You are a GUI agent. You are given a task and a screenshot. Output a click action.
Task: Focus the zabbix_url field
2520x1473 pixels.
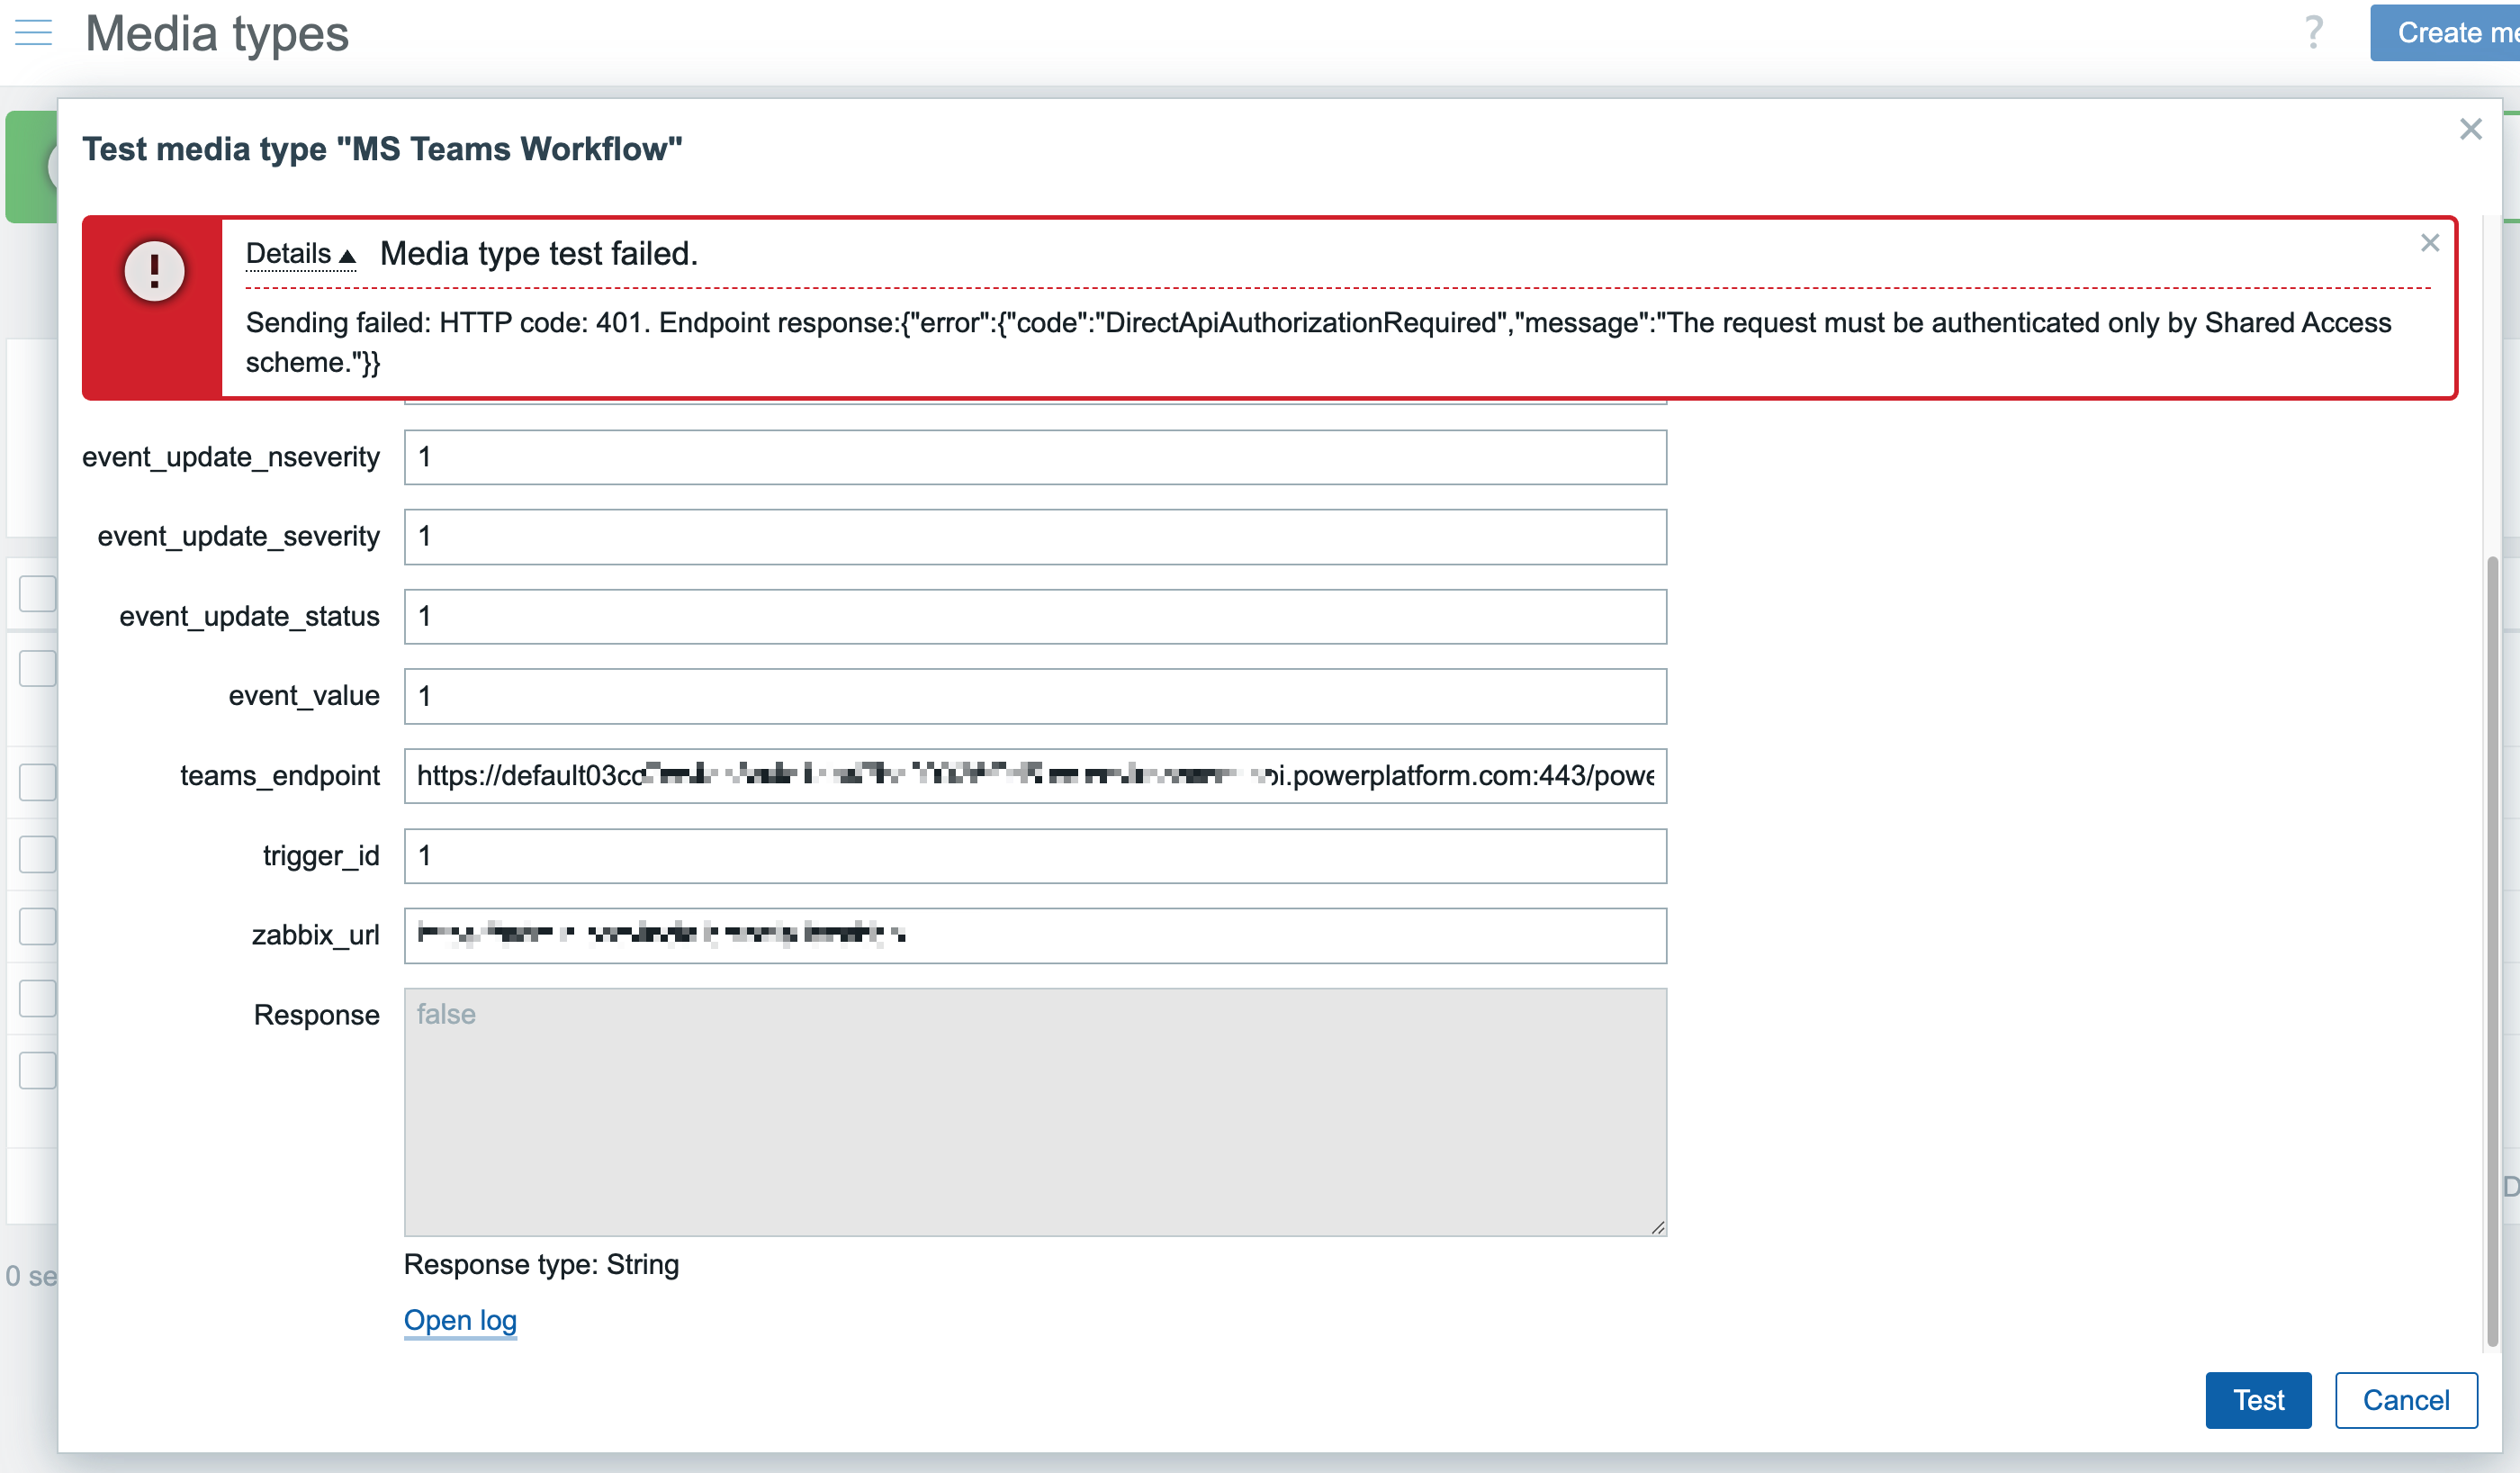click(x=1035, y=935)
